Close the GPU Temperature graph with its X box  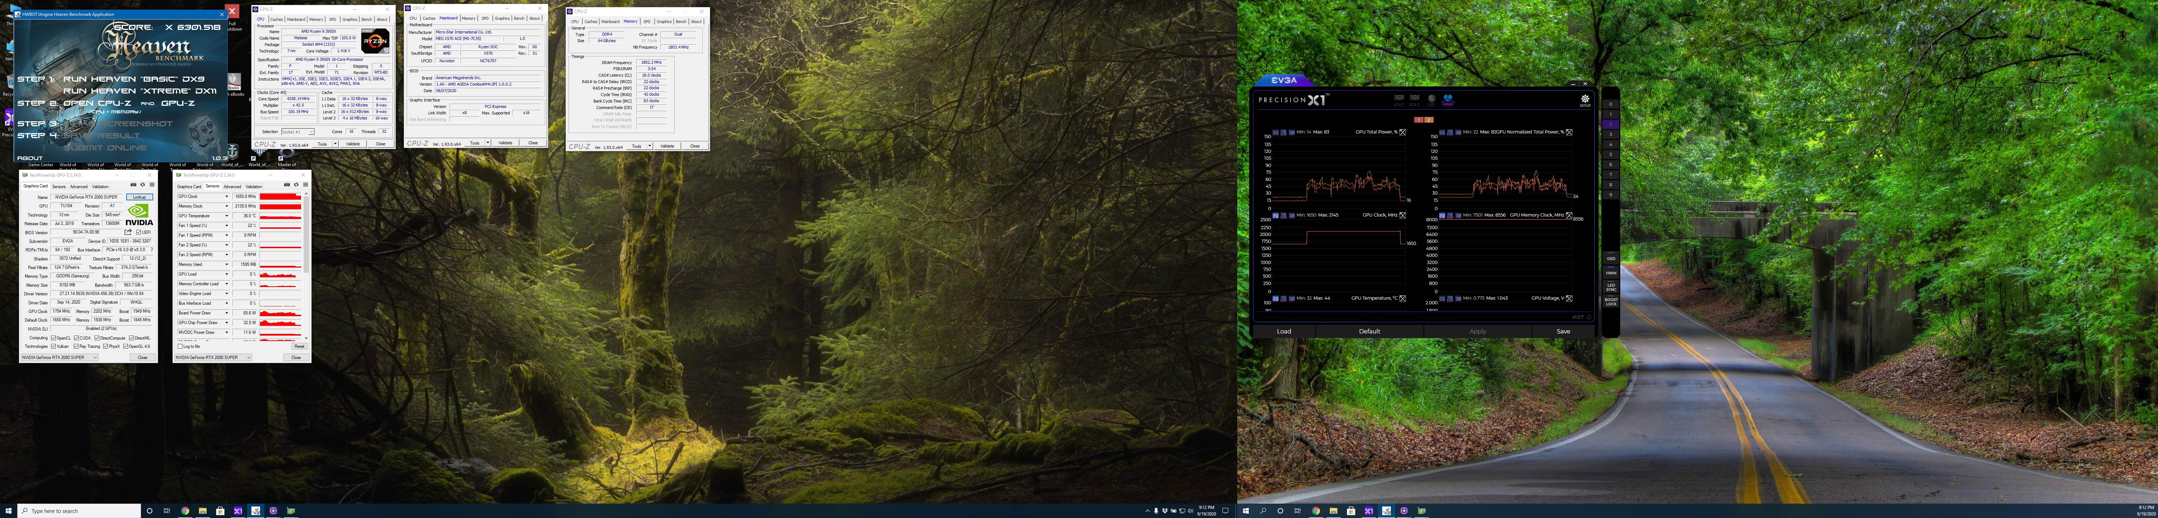coord(1403,299)
